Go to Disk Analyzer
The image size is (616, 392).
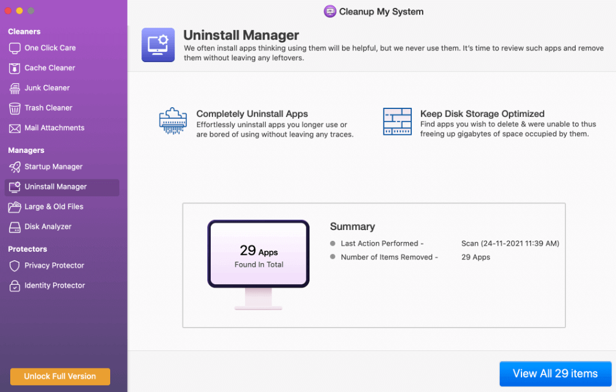point(62,227)
